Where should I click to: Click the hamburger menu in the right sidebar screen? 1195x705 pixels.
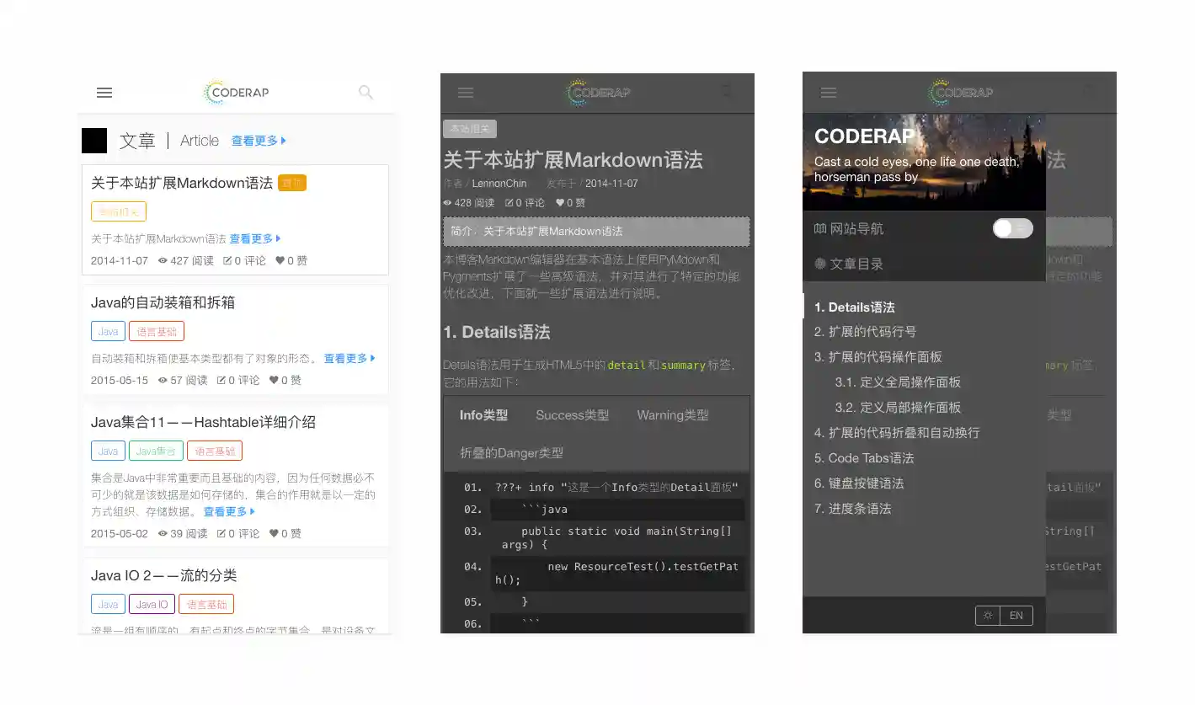click(829, 93)
